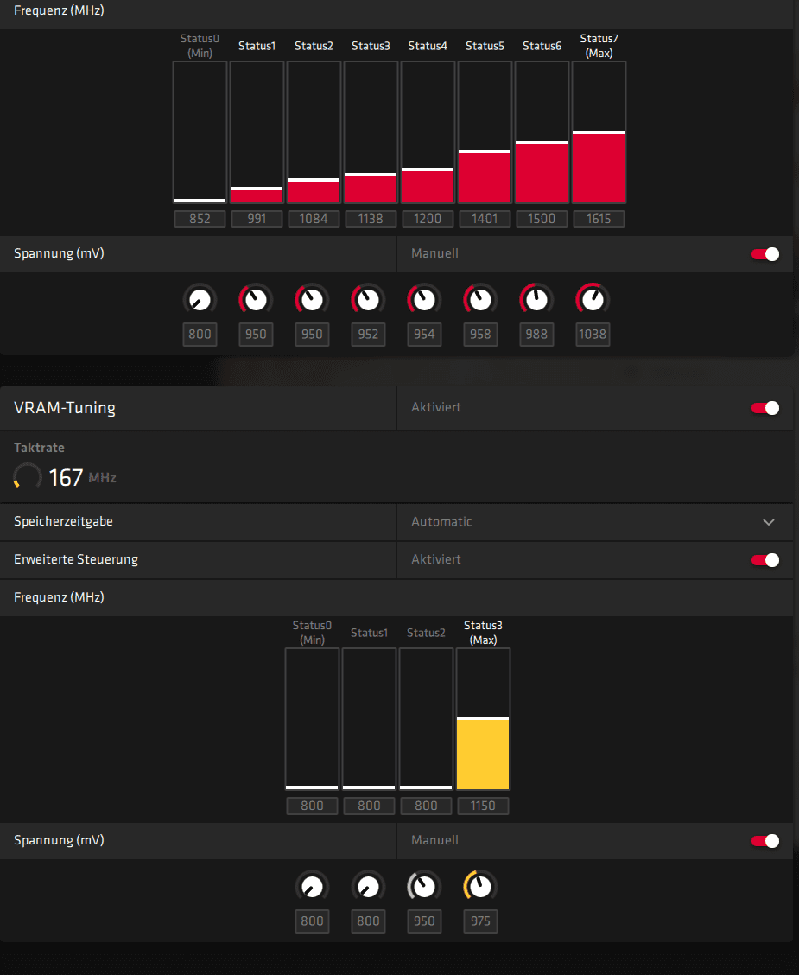Click the VRAM Taktrate gauge icon
The image size is (799, 975).
coord(28,476)
